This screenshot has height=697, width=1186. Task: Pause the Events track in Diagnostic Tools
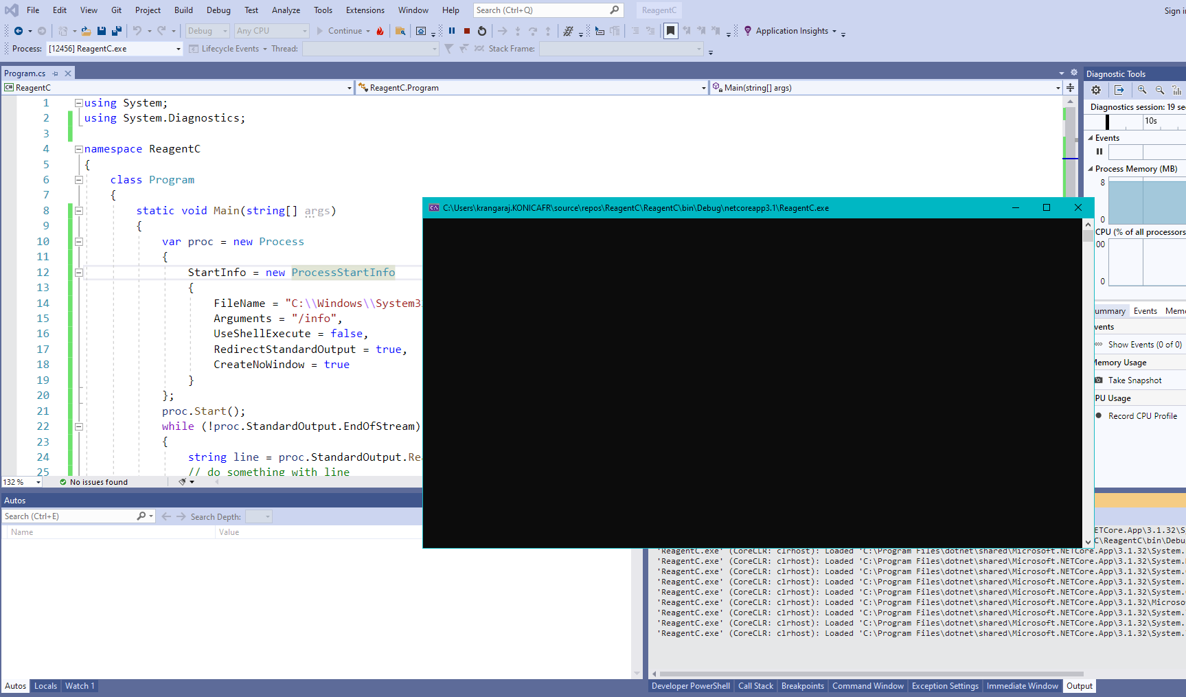(x=1099, y=152)
